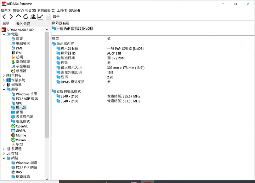Select the PCI / PnP 網路 item
Image resolution: width=255 pixels, height=183 pixels.
(x=24, y=167)
